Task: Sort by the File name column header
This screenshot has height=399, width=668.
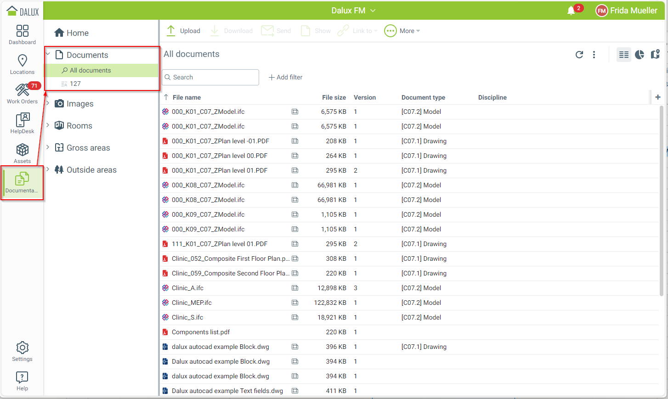Action: pyautogui.click(x=187, y=97)
